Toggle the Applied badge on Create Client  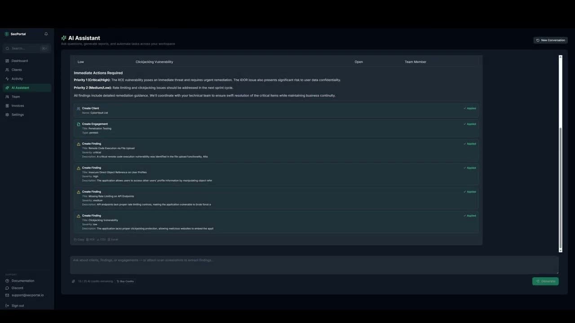(x=469, y=108)
